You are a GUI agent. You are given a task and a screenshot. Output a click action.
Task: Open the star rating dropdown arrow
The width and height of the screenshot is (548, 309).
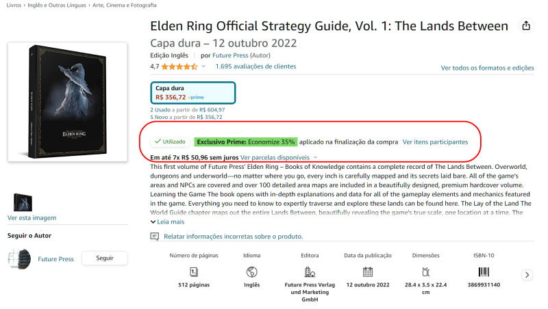click(x=203, y=67)
